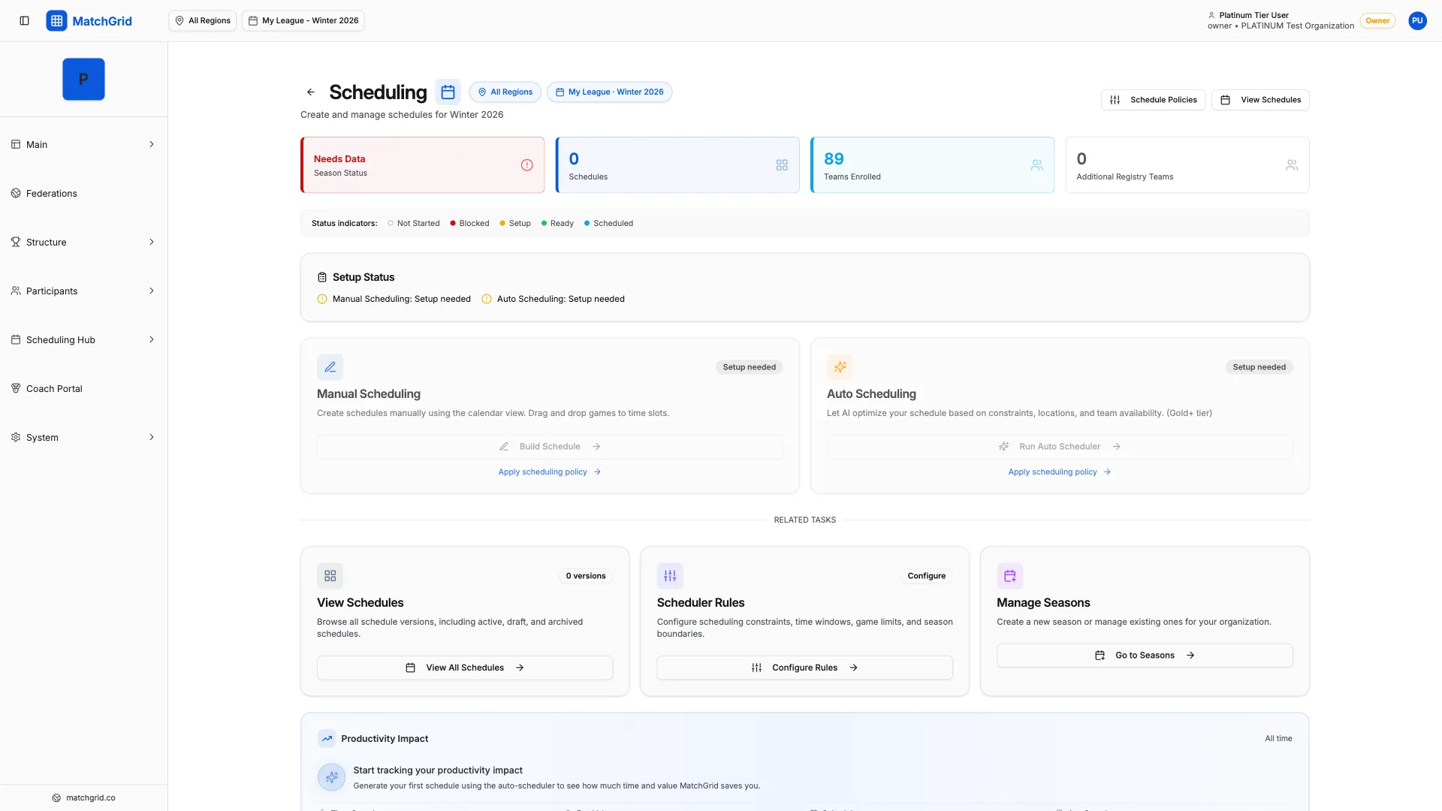Click the sparkle icon on Auto Scheduling card
This screenshot has height=811, width=1442.
click(x=840, y=366)
